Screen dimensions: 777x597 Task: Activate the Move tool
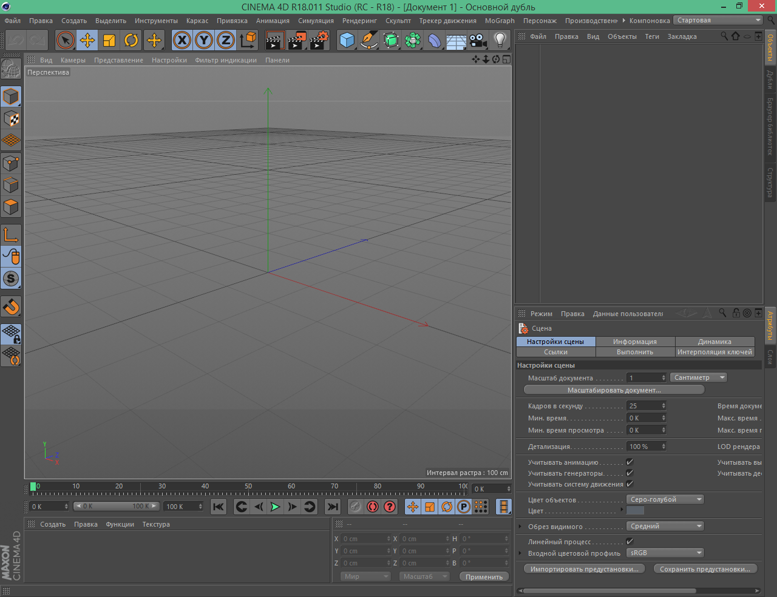point(87,41)
